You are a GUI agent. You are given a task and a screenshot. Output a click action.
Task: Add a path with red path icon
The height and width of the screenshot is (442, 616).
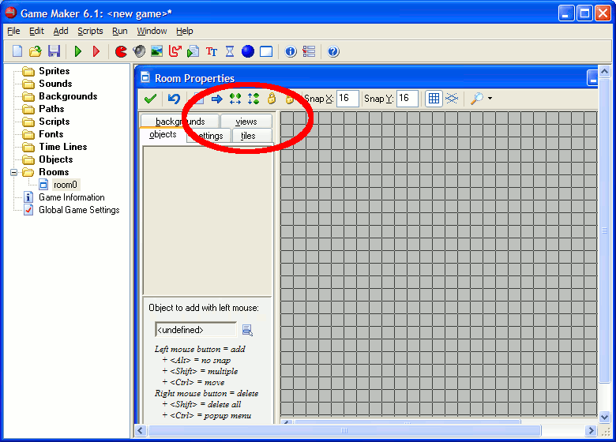175,51
